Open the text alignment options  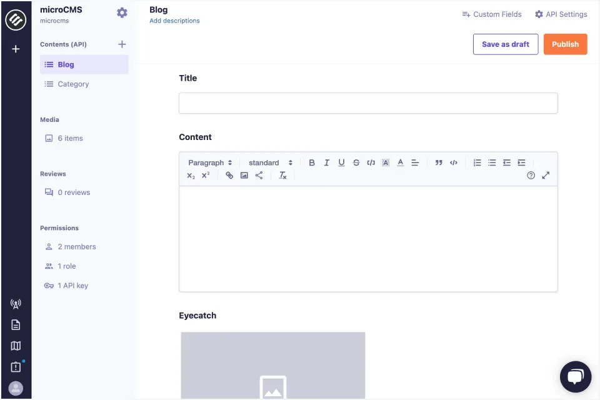414,162
